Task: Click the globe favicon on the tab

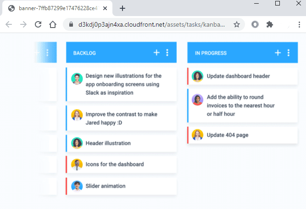Action: point(11,8)
